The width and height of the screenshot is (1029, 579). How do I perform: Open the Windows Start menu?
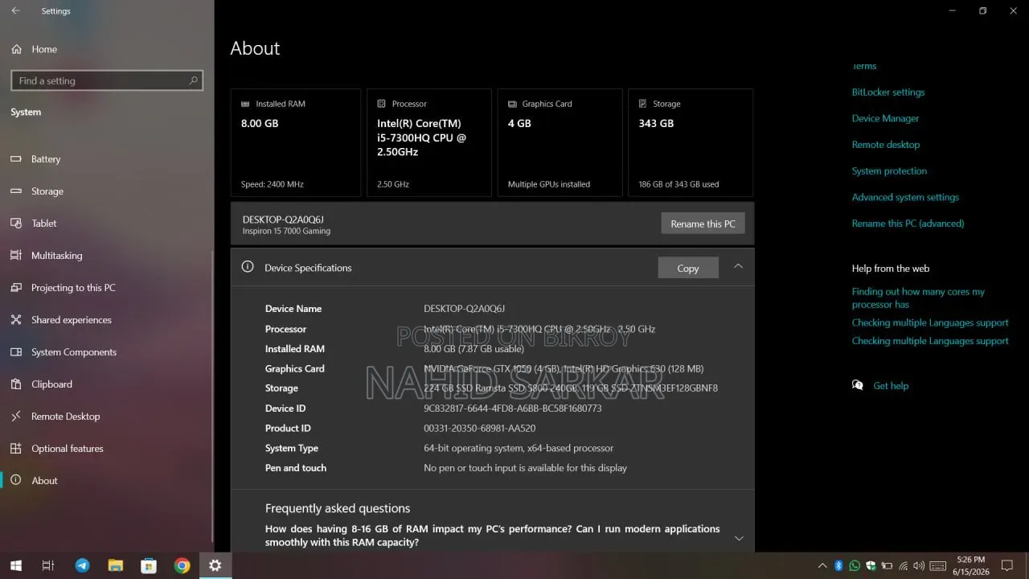[x=15, y=565]
